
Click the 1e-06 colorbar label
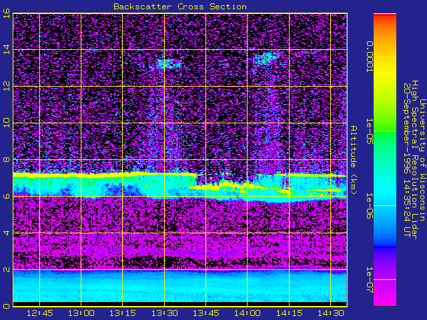coord(369,206)
